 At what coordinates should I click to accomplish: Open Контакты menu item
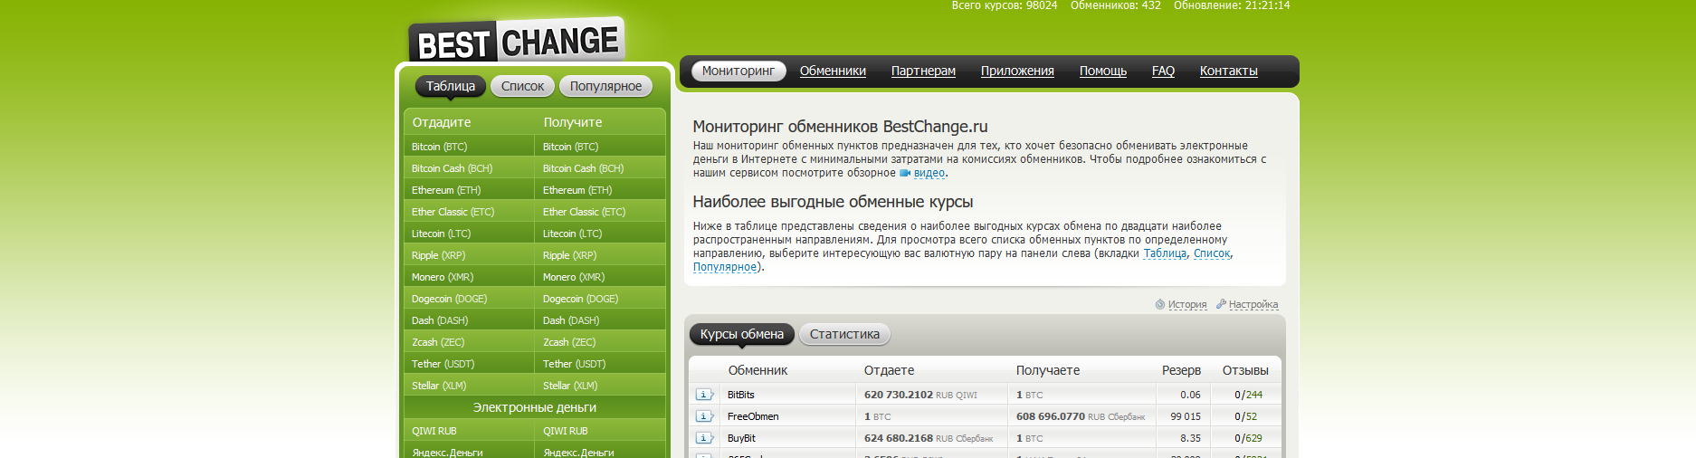pos(1228,71)
